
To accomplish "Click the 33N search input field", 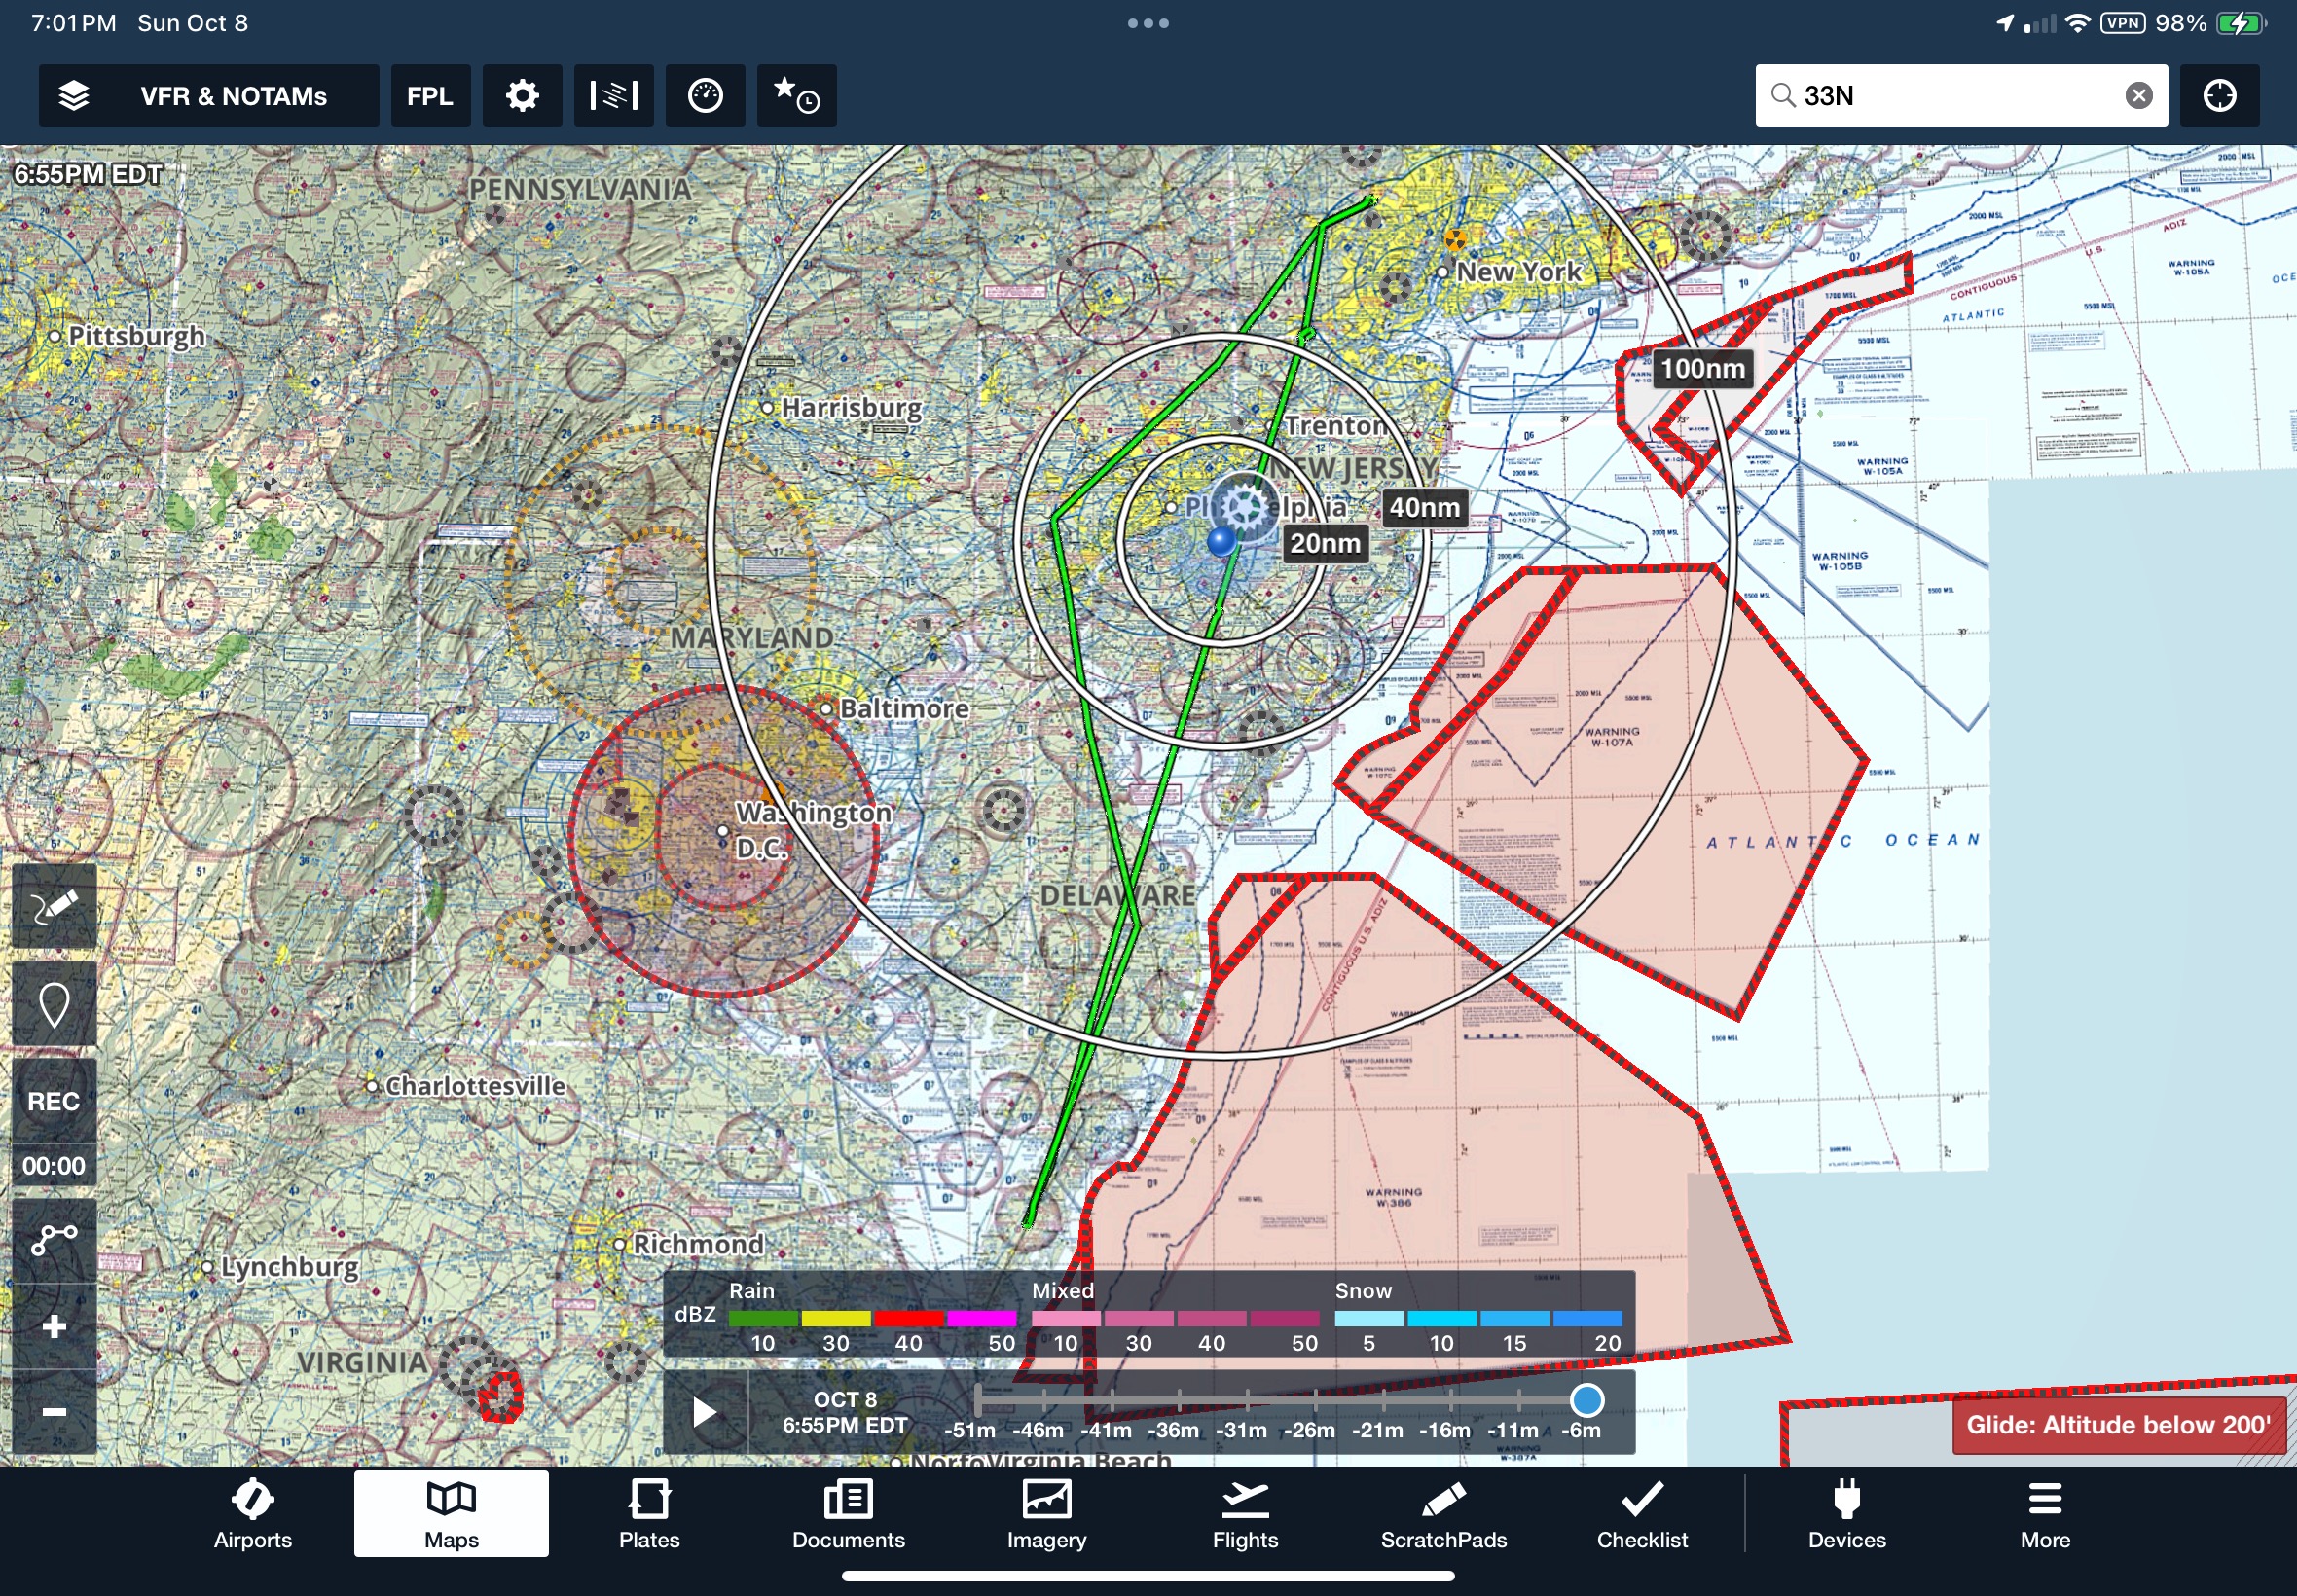I will click(1950, 96).
